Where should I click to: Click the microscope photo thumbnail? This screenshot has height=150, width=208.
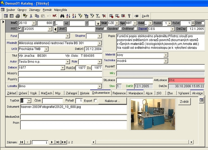point(153,114)
